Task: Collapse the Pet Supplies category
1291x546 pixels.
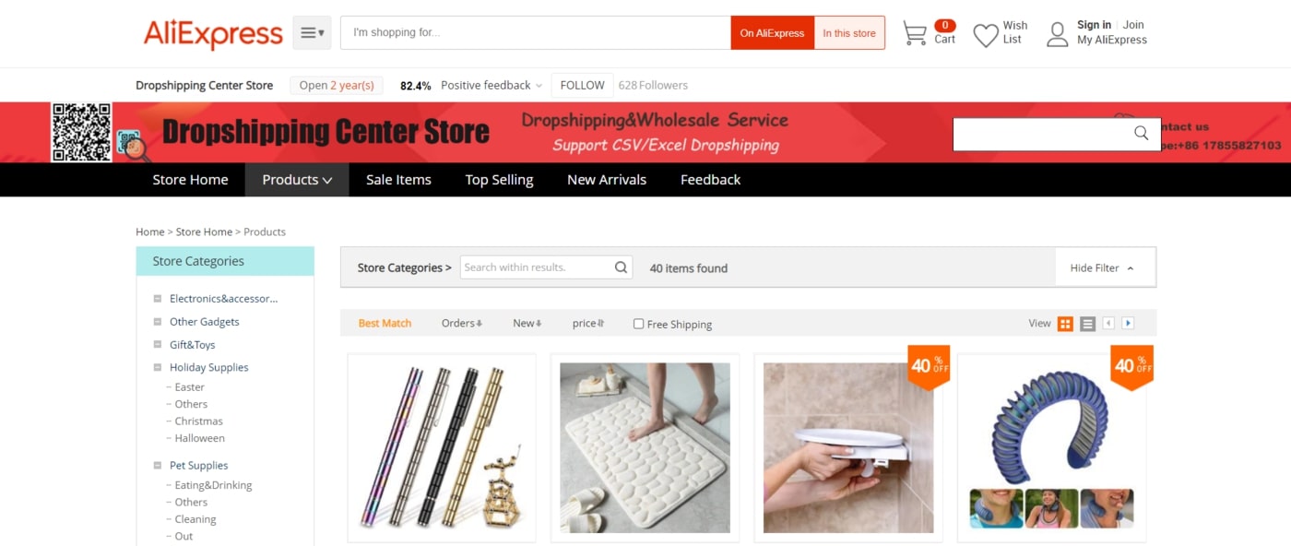Action: 158,466
